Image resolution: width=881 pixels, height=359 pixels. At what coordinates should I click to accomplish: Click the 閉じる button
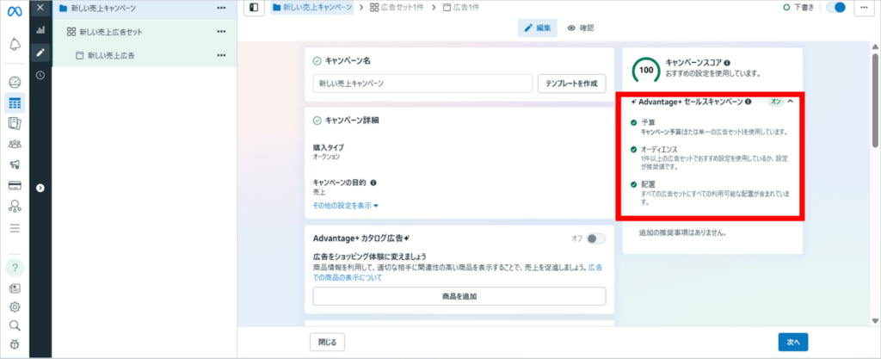(x=327, y=342)
